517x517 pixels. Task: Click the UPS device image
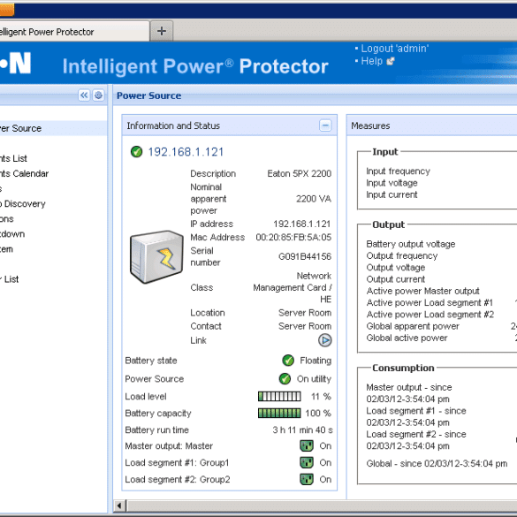pyautogui.click(x=156, y=256)
